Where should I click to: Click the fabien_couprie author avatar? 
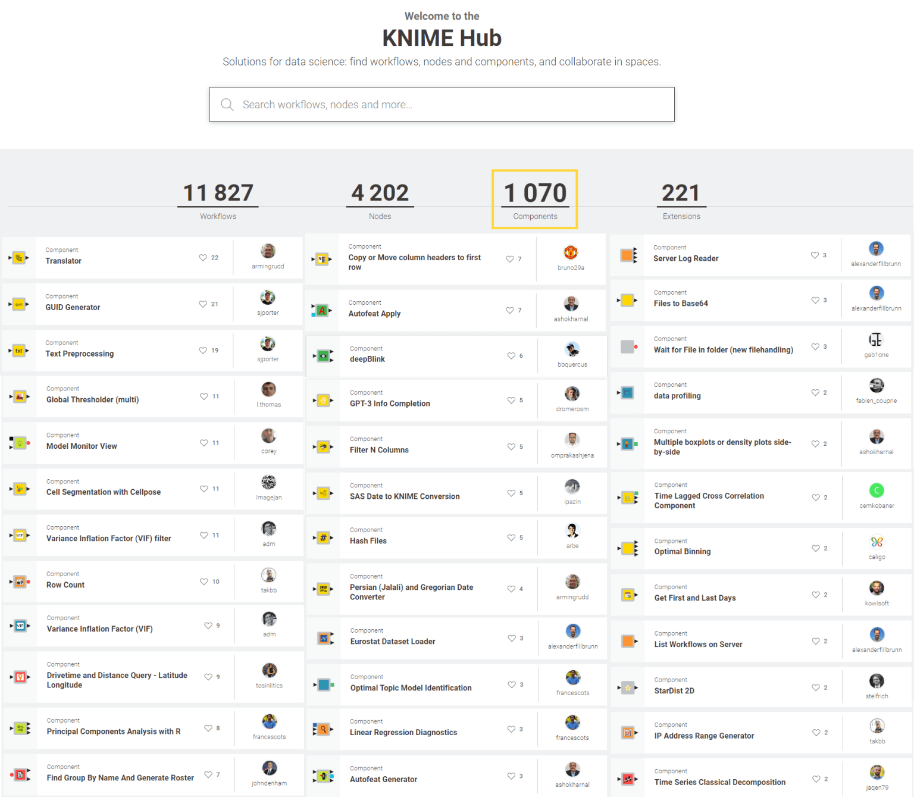pyautogui.click(x=877, y=386)
